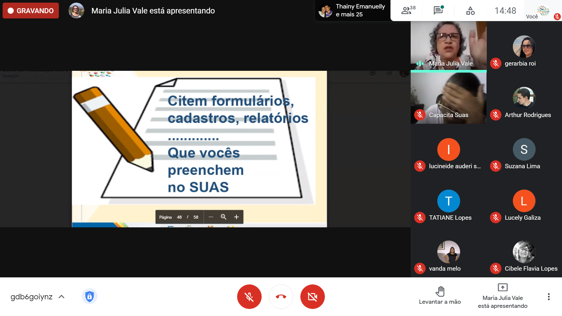Select Maria Julia Vale video tile
The width and height of the screenshot is (562, 316).
coord(448,45)
